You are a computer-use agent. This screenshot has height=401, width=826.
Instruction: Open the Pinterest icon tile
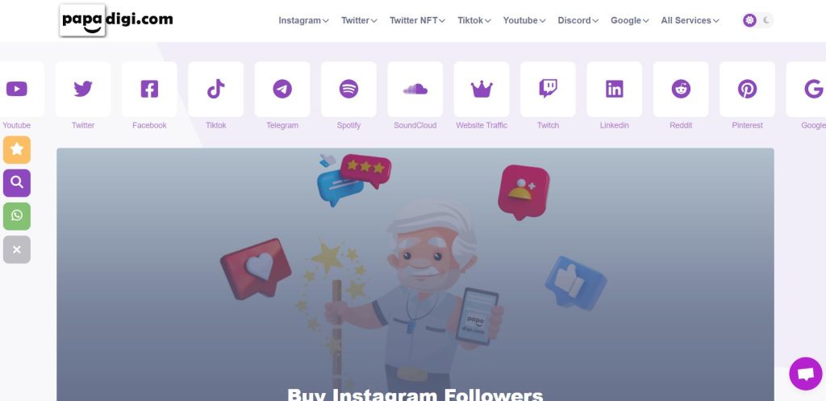pyautogui.click(x=747, y=89)
